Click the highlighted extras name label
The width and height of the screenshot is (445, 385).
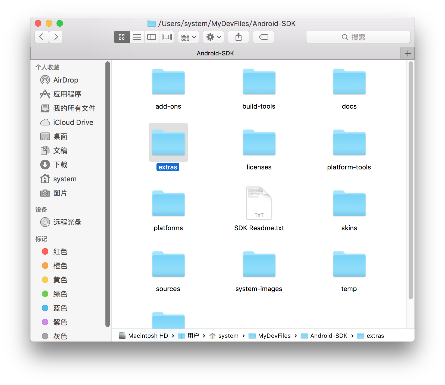click(x=168, y=167)
